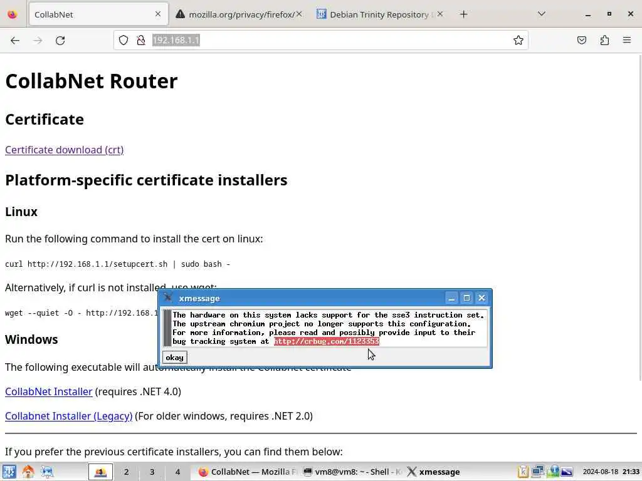The width and height of the screenshot is (642, 481).
Task: Open the display settings tray icon
Action: tap(567, 472)
